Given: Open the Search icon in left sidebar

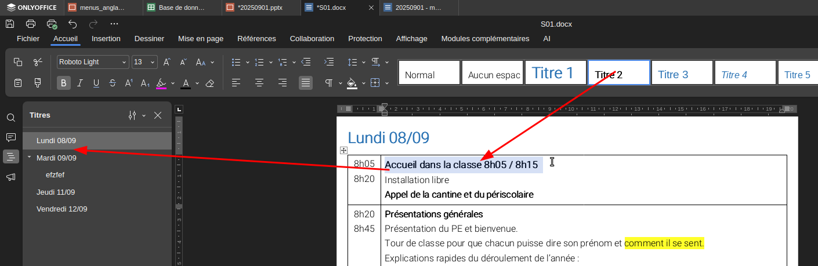Looking at the screenshot, I should (11, 118).
